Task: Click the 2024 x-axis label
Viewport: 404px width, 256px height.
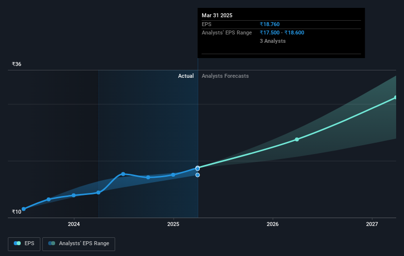Action: tap(74, 224)
